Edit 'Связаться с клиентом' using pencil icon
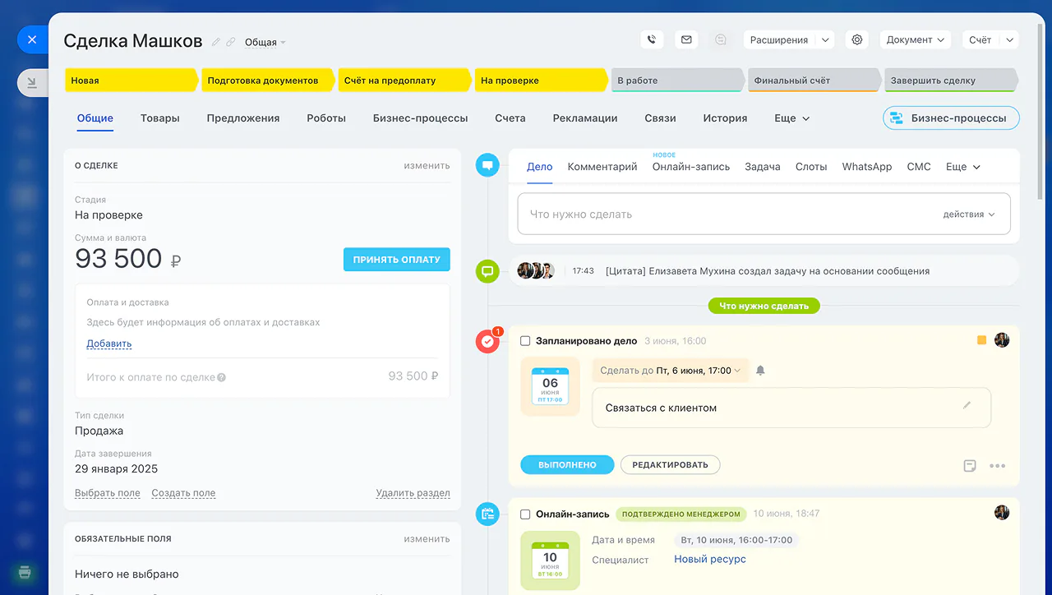The image size is (1052, 595). [x=967, y=406]
